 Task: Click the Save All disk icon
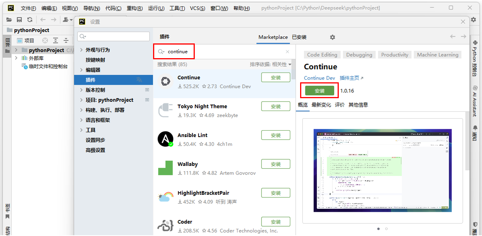(x=19, y=20)
